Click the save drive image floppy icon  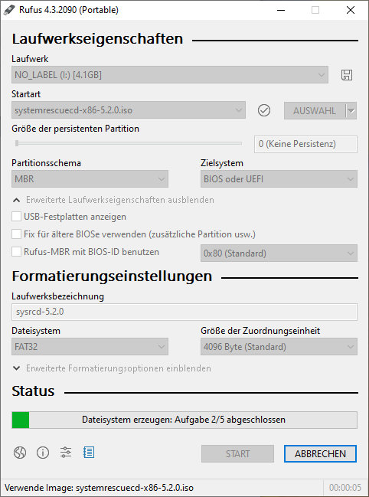coord(347,75)
